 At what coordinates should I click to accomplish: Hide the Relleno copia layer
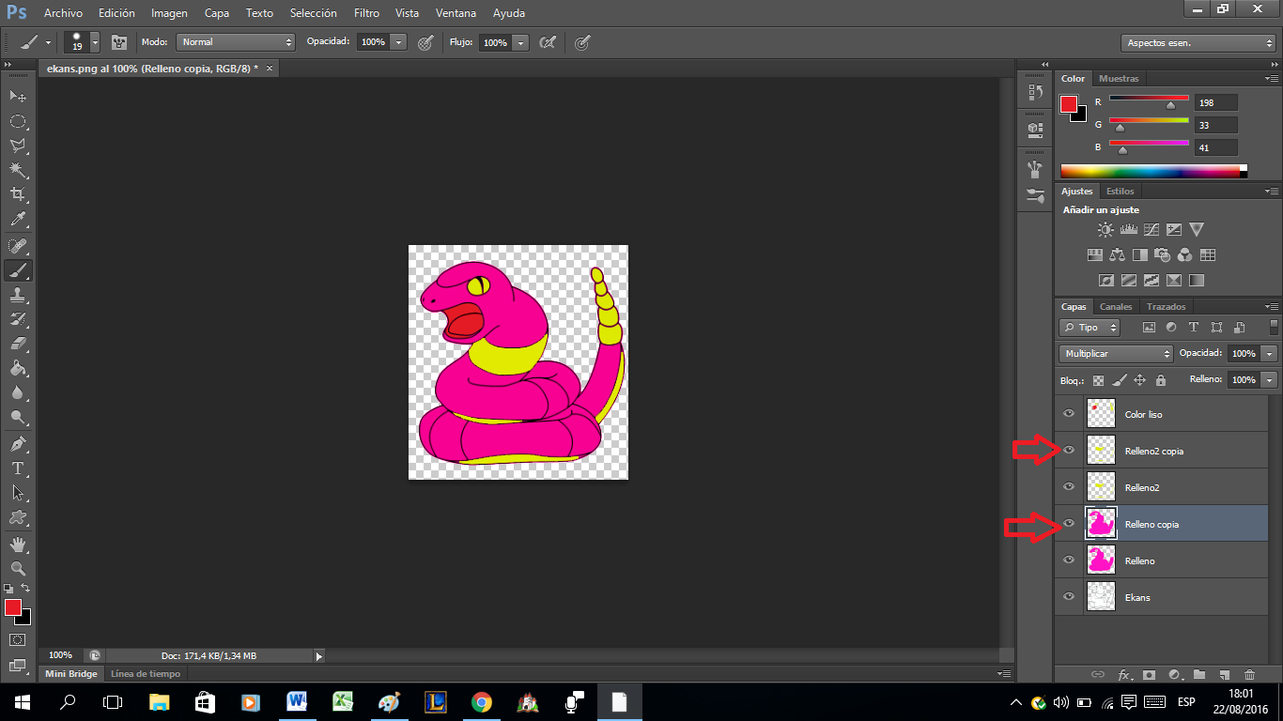click(x=1069, y=524)
